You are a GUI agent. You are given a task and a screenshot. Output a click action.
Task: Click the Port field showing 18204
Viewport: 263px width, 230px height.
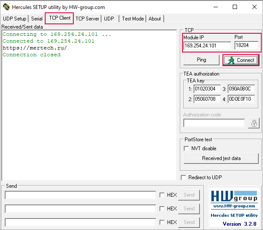tap(246, 45)
